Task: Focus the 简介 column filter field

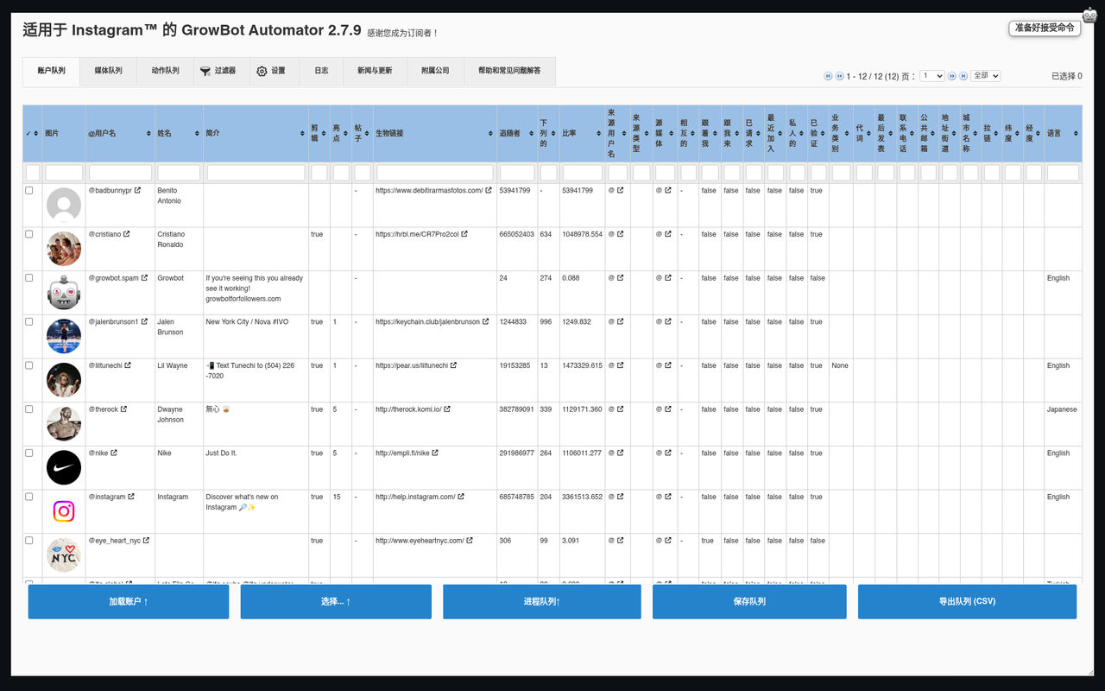Action: (x=256, y=173)
